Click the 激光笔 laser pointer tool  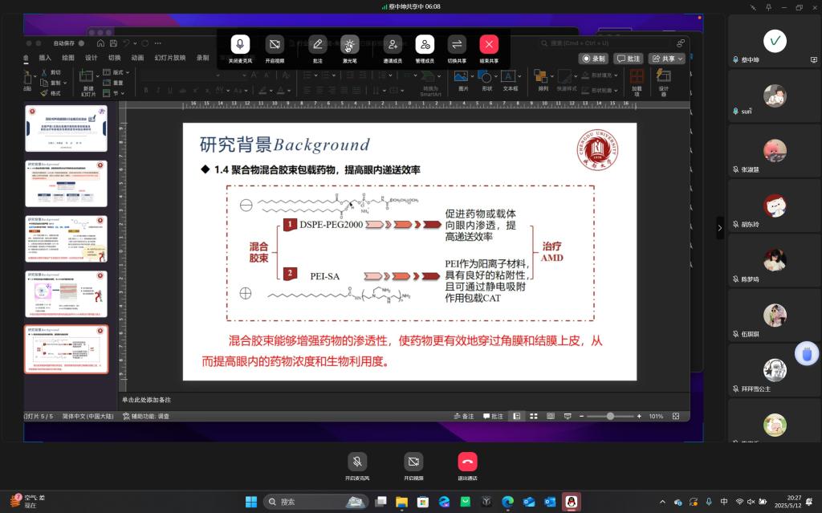(349, 45)
